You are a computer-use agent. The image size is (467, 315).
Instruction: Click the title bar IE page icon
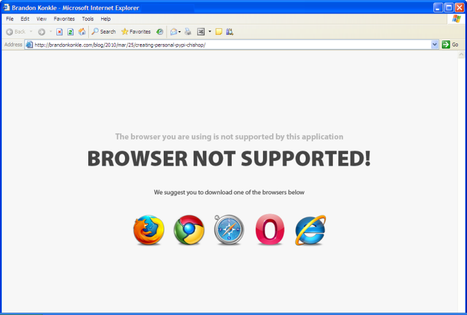pos(6,7)
